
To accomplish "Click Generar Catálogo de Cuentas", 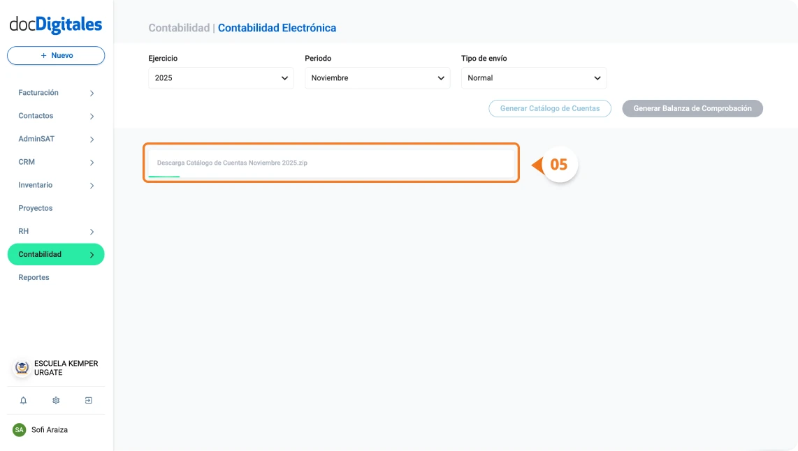I will 549,108.
